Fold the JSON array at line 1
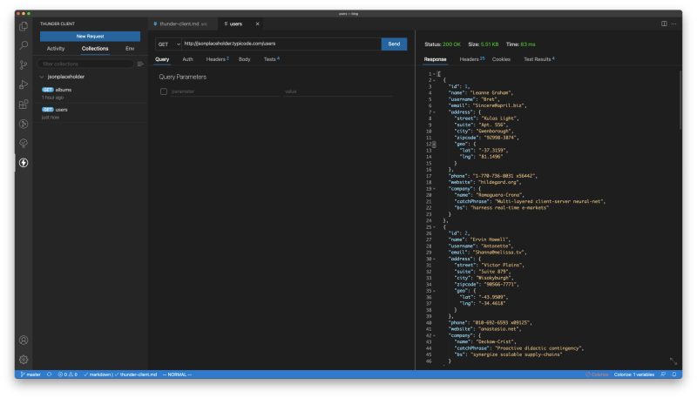 (x=434, y=74)
